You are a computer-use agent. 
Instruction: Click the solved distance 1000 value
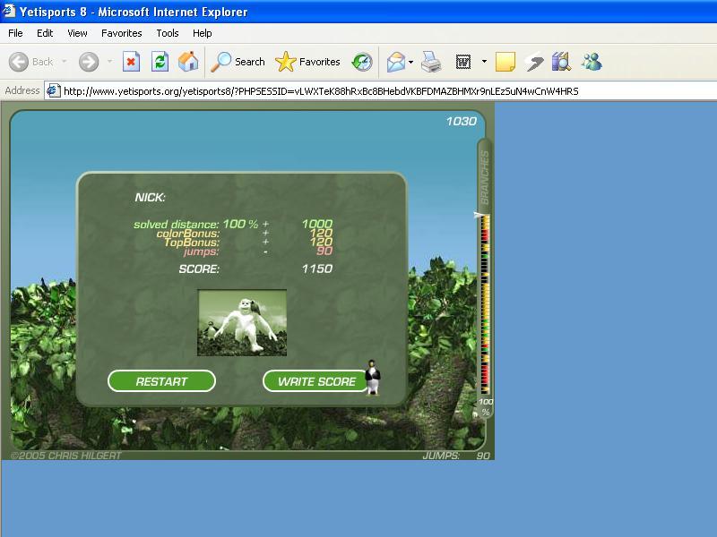[x=317, y=224]
